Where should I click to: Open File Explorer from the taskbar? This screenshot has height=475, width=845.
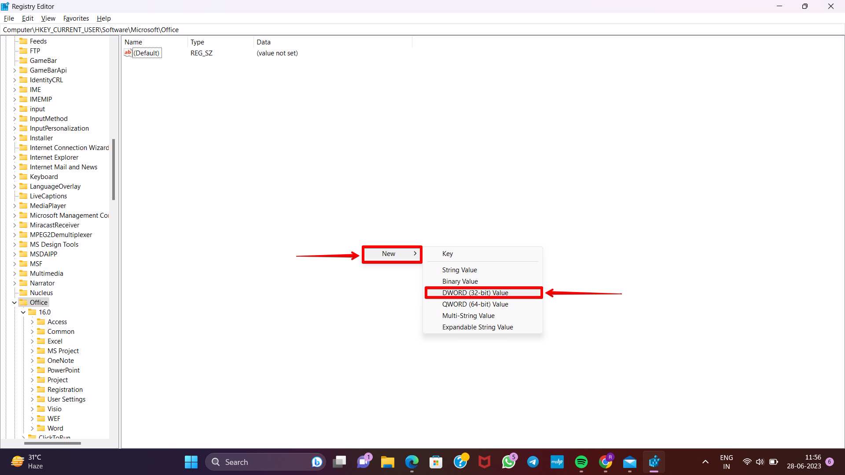coord(387,462)
